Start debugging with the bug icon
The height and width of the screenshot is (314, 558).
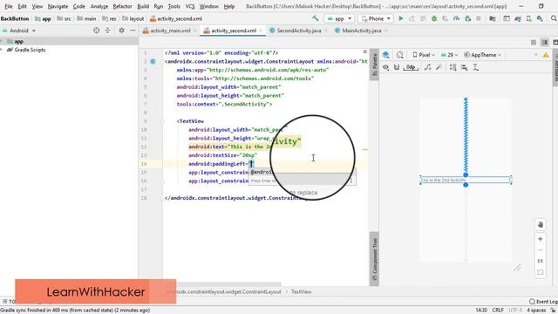click(434, 18)
